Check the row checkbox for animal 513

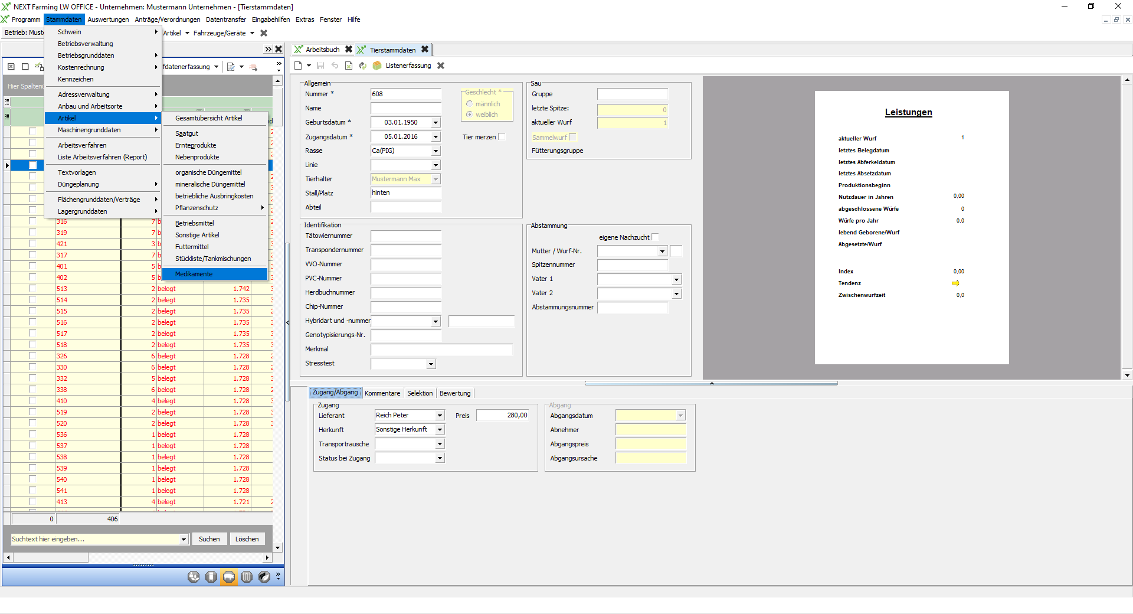point(32,289)
